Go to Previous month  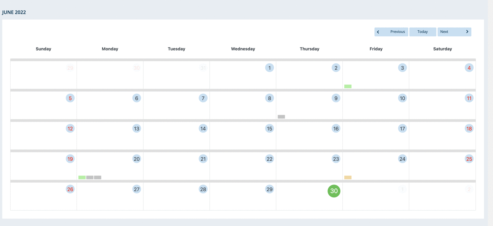tap(391, 32)
